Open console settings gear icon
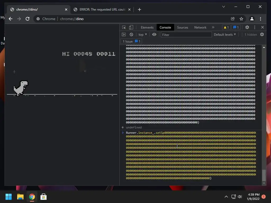Image resolution: width=271 pixels, height=203 pixels. [262, 35]
